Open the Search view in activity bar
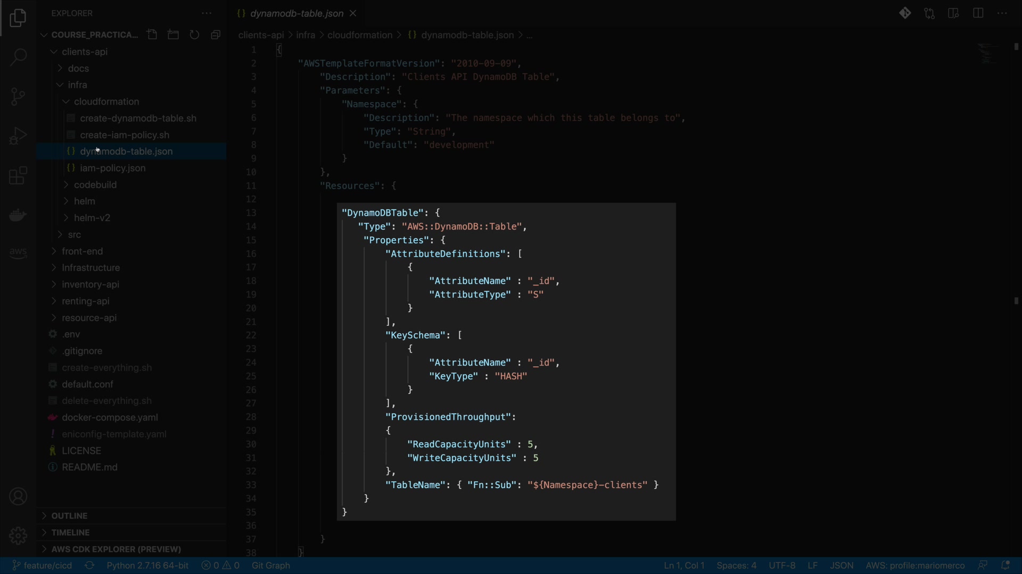The image size is (1022, 574). 18,57
